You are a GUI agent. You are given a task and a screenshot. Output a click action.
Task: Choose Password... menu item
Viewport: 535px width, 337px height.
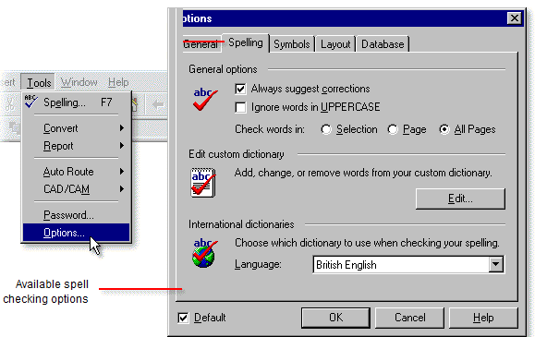point(77,215)
